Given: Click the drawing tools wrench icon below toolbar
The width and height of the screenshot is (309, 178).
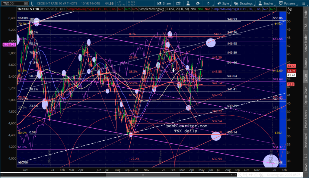Looking at the screenshot, I should [289, 9].
